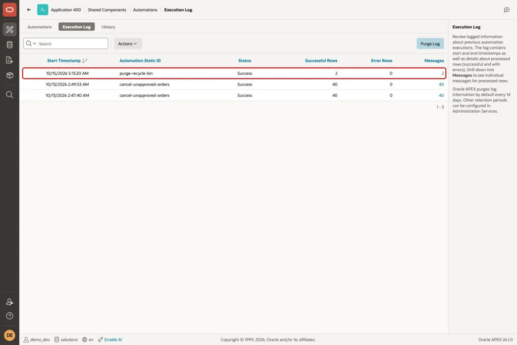The height and width of the screenshot is (345, 517).
Task: Click the demo_dev user status icon
Action: 26,339
